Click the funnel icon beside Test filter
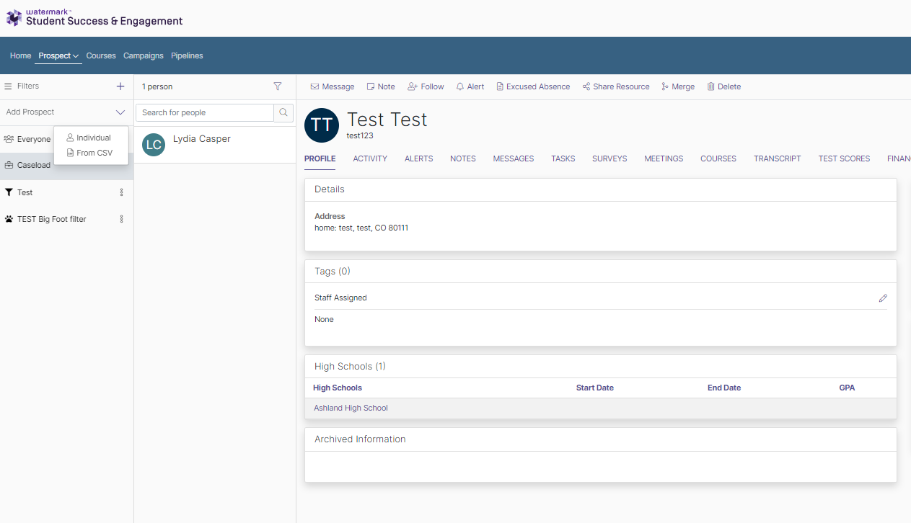Viewport: 911px width, 523px height. pyautogui.click(x=9, y=192)
